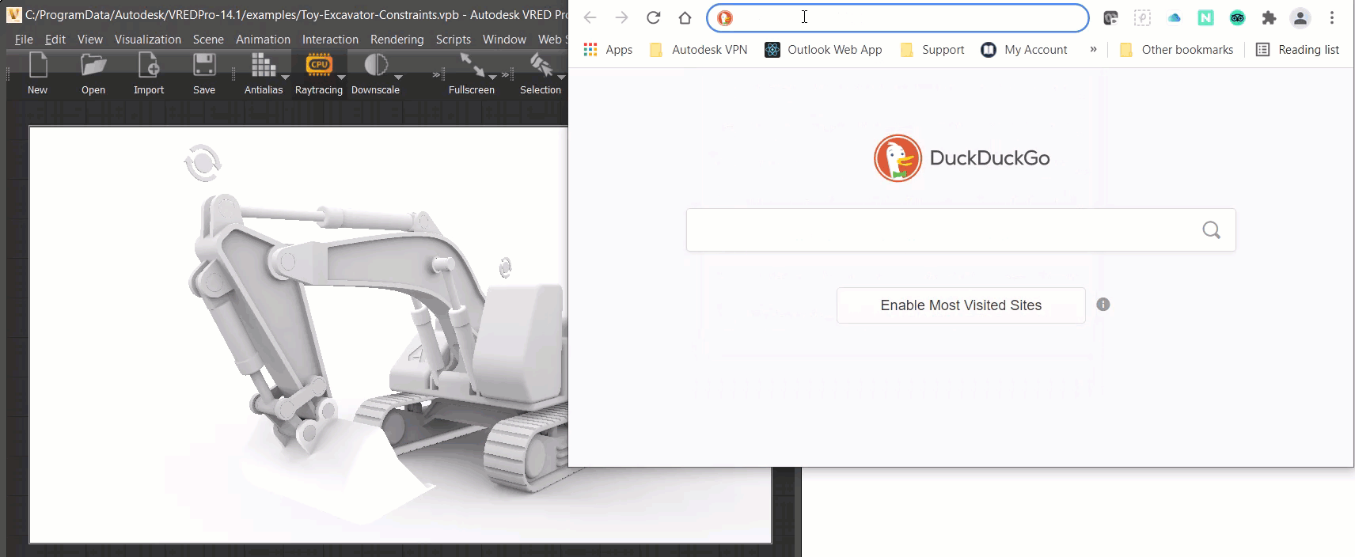Open VRED Scripts menu
This screenshot has width=1355, height=557.
pyautogui.click(x=454, y=39)
